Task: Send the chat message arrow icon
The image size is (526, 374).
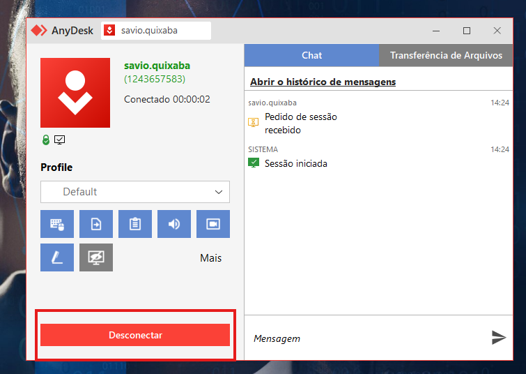Action: 498,338
